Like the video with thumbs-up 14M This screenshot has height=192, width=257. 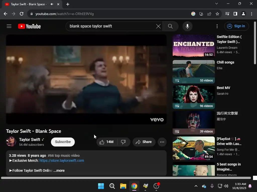click(107, 142)
